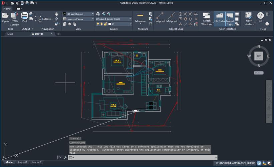Add a new drawing tab with plus button

click(59, 34)
